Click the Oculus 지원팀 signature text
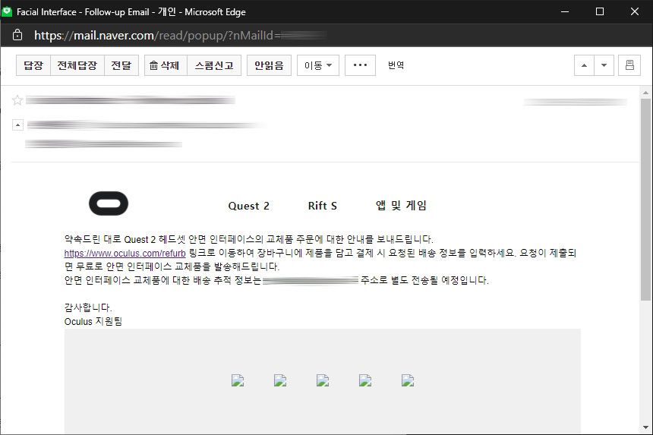Screen dimensions: 653x435 coord(93,321)
